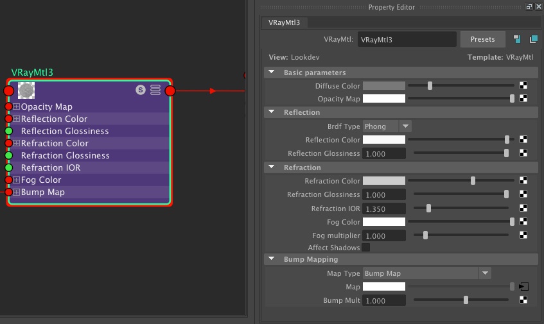Screen dimensions: 544x324
Task: Click the Fog multiplier slider handle
Action: click(x=425, y=235)
